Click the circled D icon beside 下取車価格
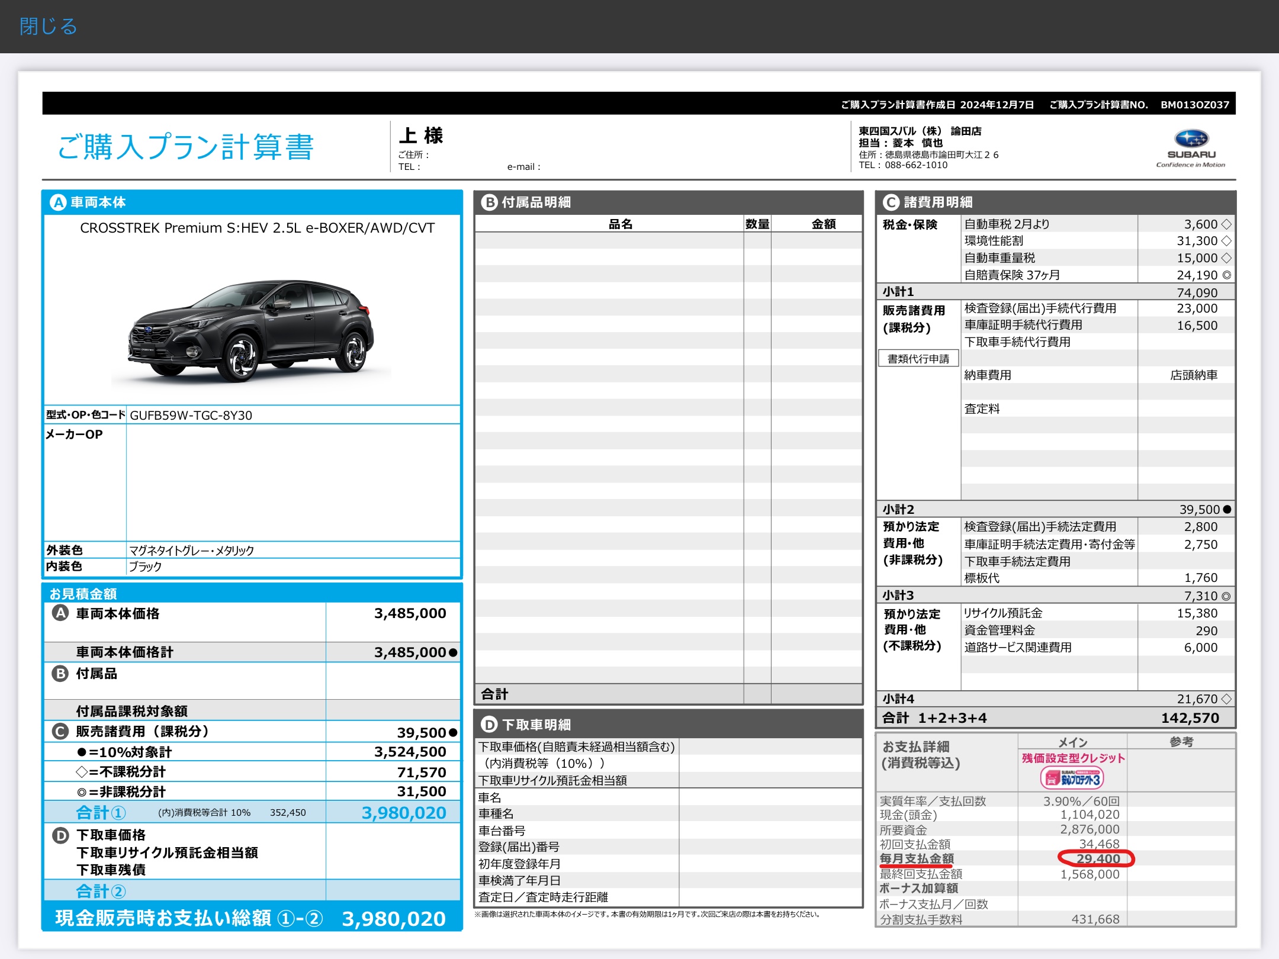Viewport: 1279px width, 959px height. (x=60, y=835)
